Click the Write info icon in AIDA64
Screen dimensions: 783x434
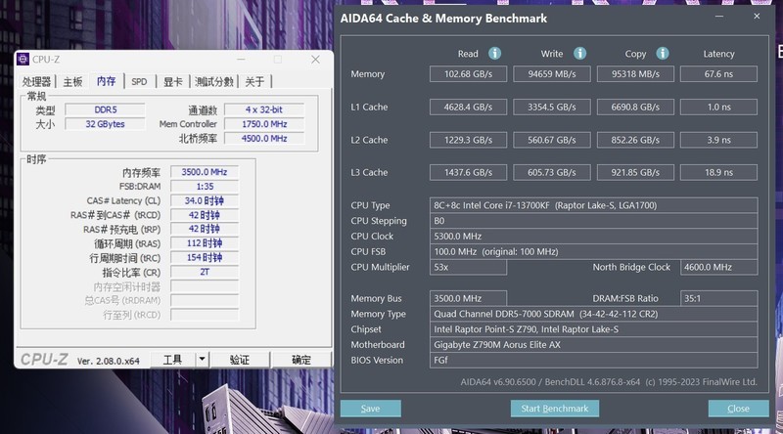(579, 54)
